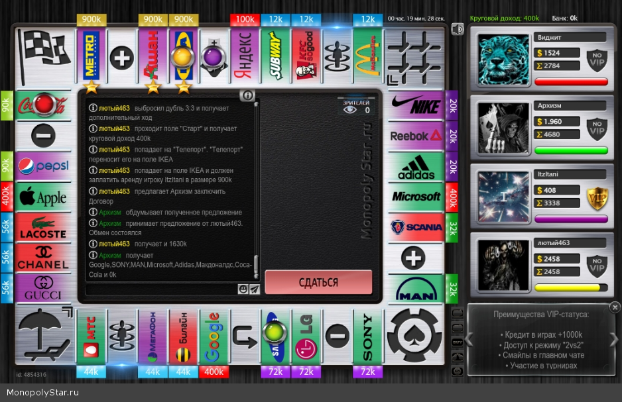The image size is (622, 402).
Task: Click Виджит's red timer bar
Action: (x=571, y=82)
